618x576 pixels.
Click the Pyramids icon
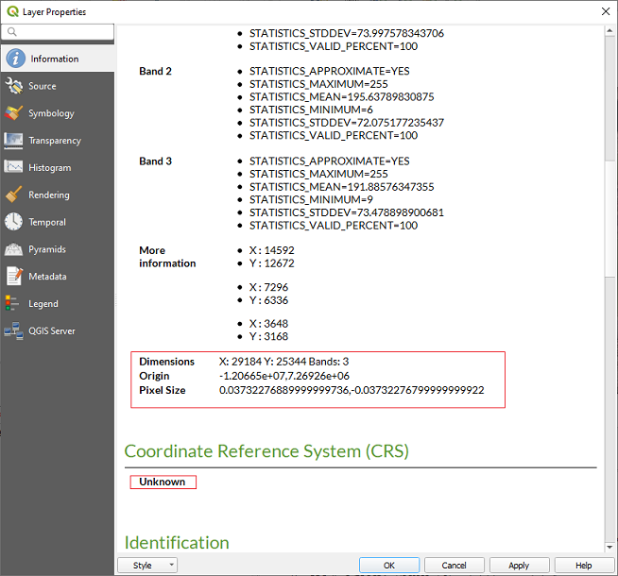[14, 250]
